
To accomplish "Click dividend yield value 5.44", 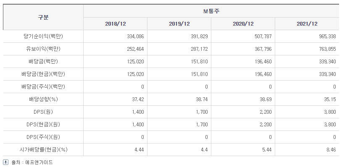I will tap(267, 150).
